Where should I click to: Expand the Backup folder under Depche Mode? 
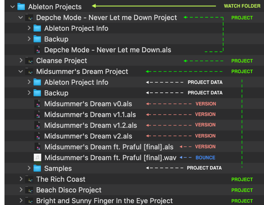(29, 39)
